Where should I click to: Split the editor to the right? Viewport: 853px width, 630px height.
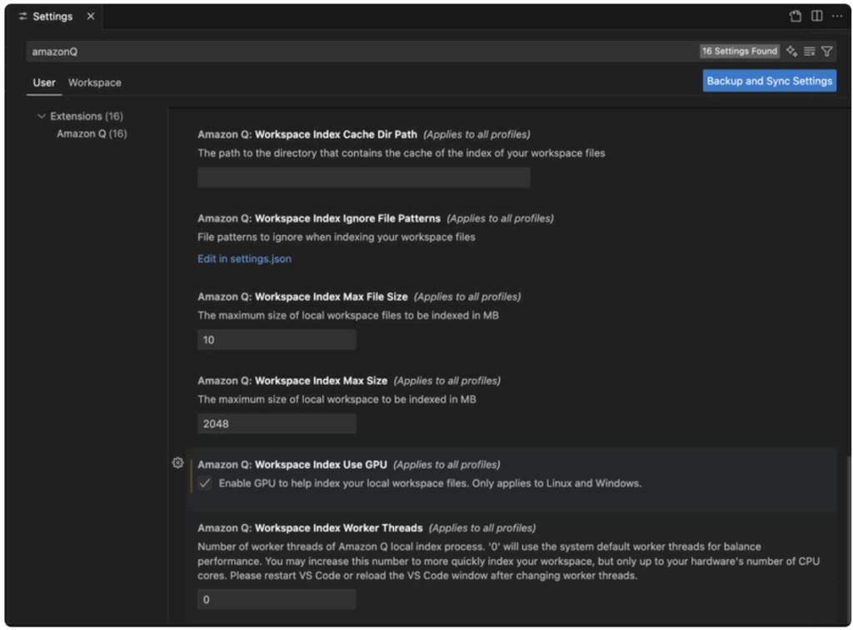pos(817,17)
